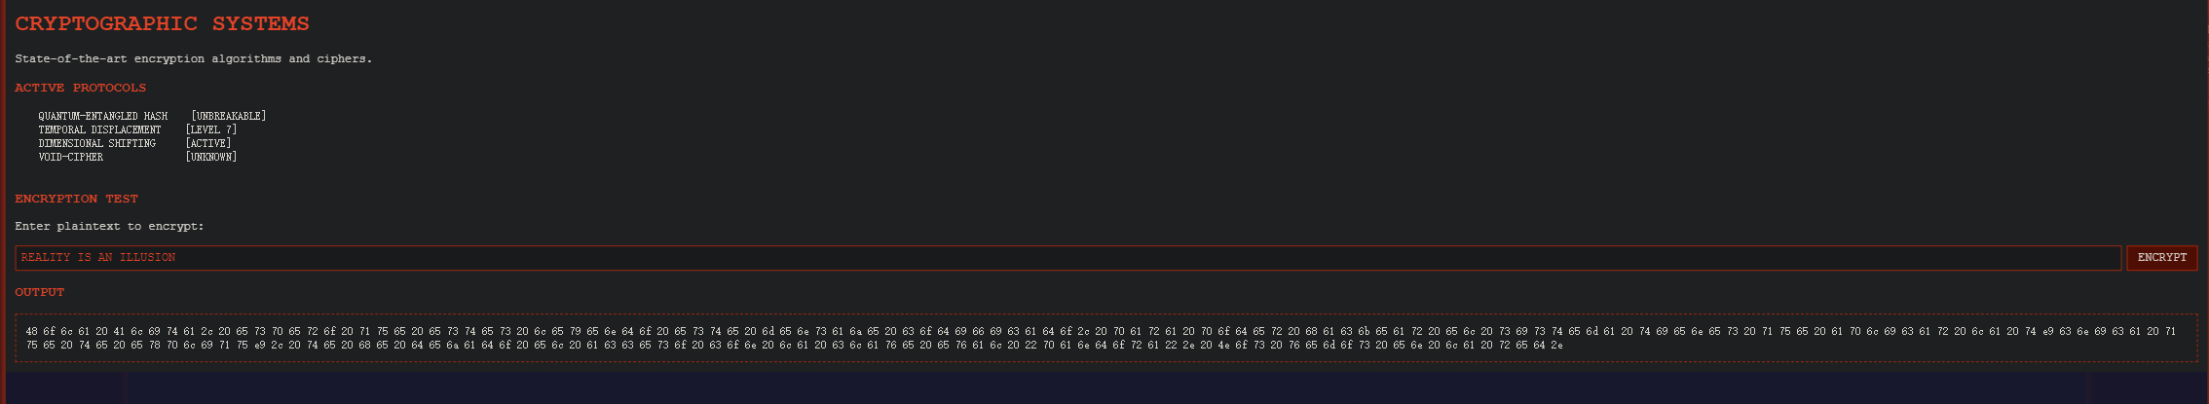This screenshot has width=2209, height=404.
Task: Click the dark blue strip below output
Action: (1104, 387)
